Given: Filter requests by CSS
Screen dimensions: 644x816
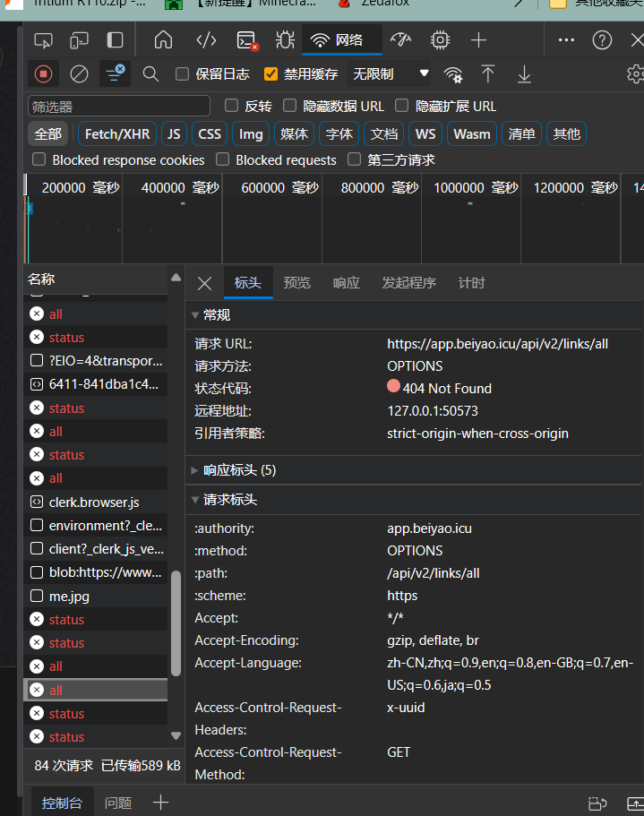Looking at the screenshot, I should [x=210, y=133].
